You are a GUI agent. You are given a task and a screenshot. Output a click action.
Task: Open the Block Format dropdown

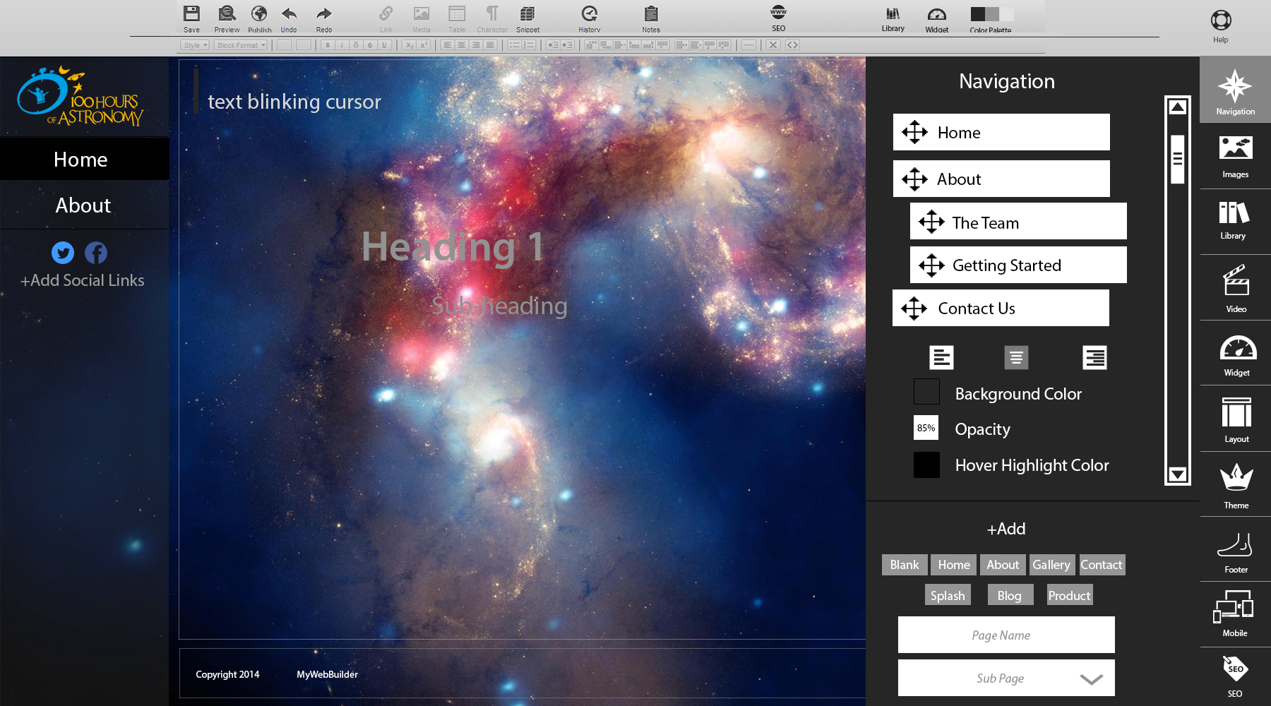(x=241, y=45)
